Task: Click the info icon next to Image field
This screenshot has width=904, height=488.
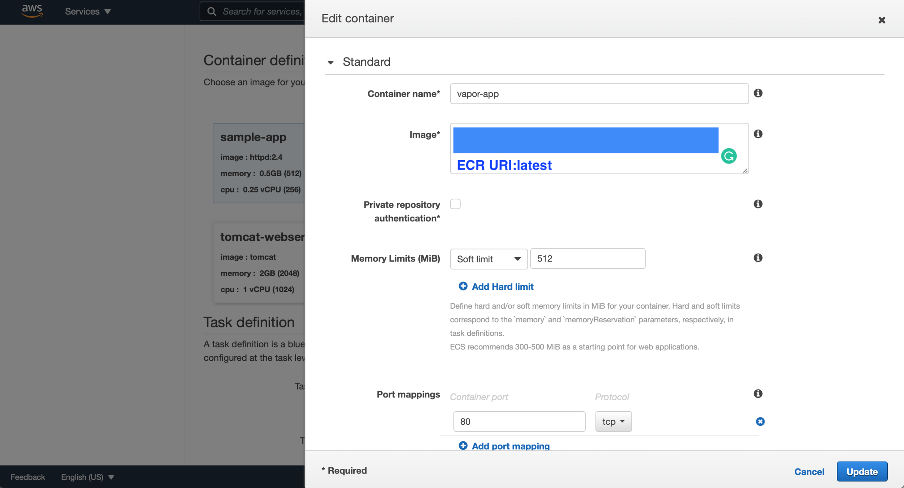Action: point(758,133)
